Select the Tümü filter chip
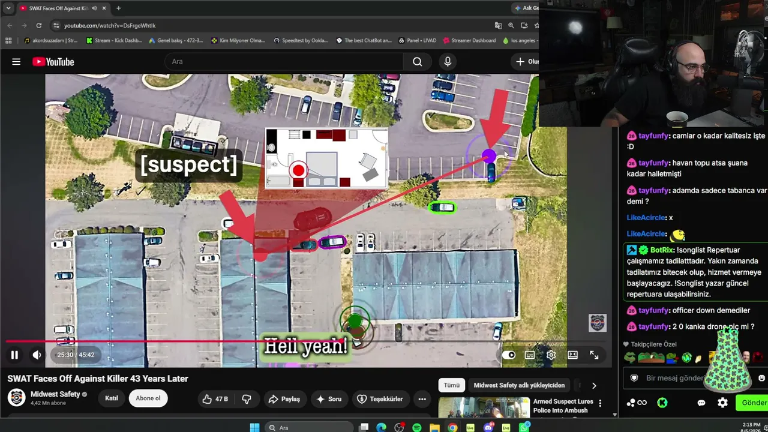The height and width of the screenshot is (432, 768). pos(452,385)
